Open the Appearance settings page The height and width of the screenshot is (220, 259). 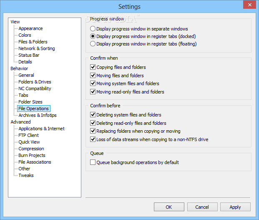pyautogui.click(x=30, y=28)
